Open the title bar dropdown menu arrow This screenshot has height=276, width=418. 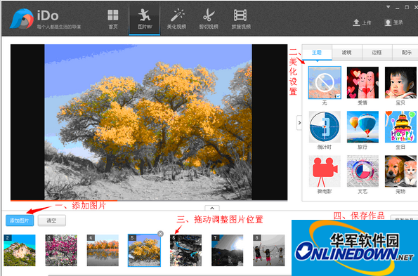[x=388, y=7]
